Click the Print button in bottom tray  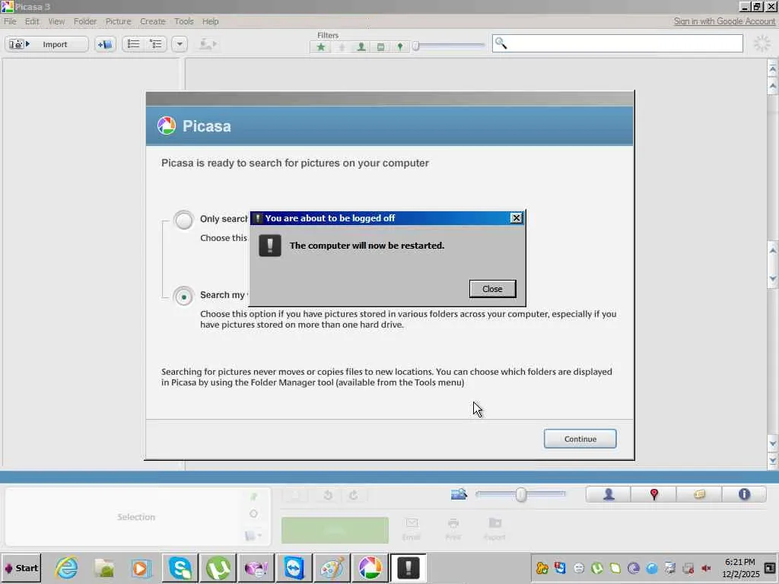click(453, 529)
